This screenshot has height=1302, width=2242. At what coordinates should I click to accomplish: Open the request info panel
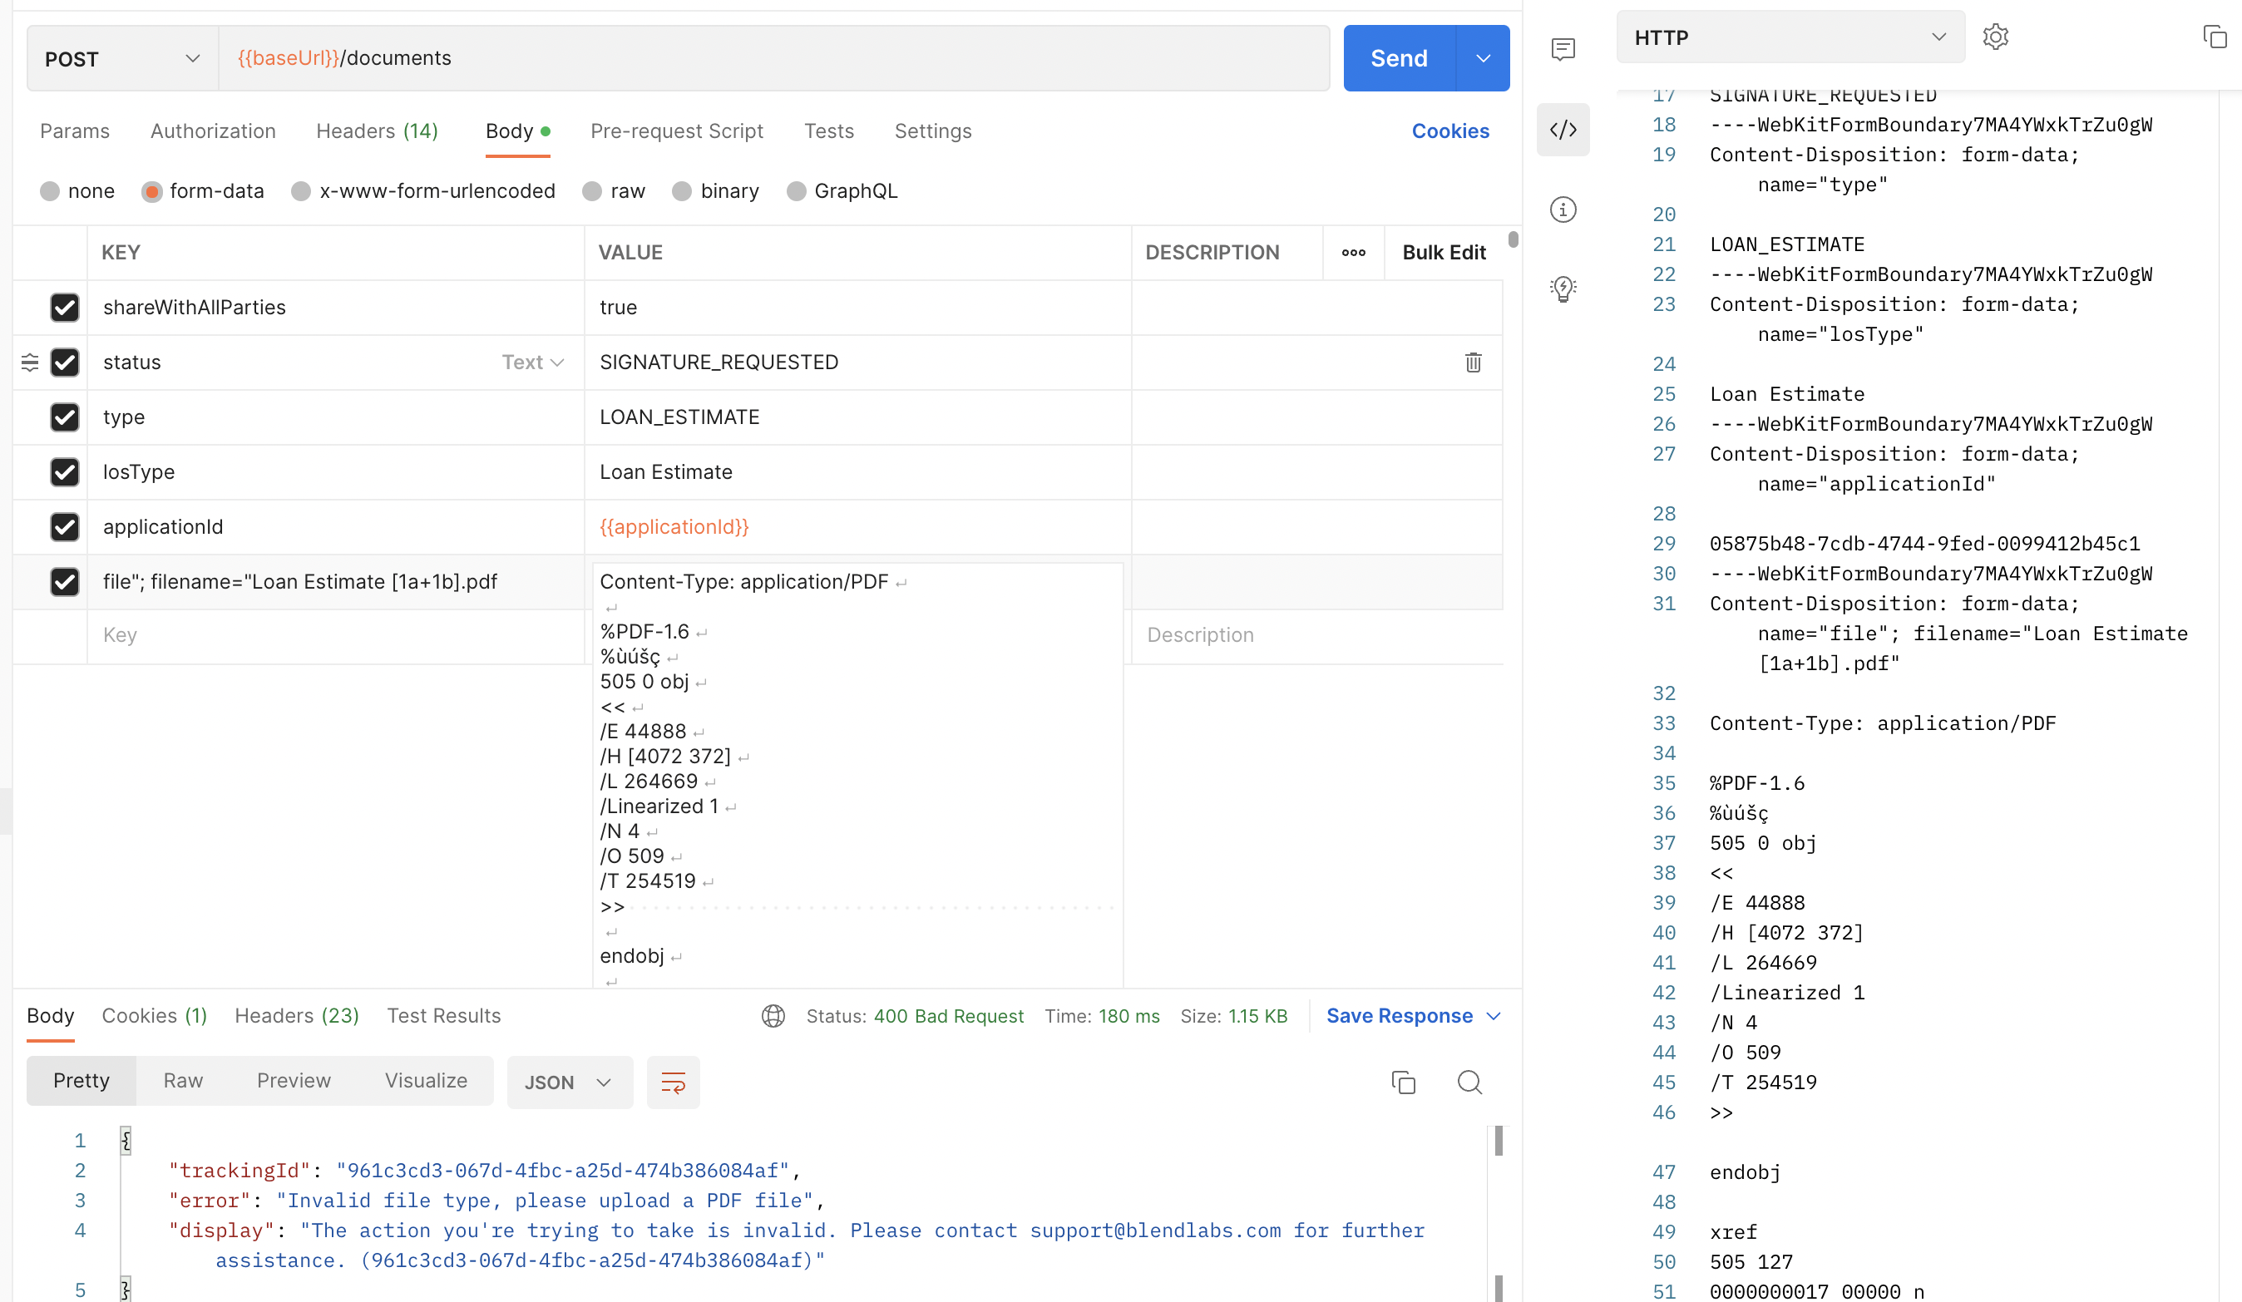pyautogui.click(x=1563, y=209)
